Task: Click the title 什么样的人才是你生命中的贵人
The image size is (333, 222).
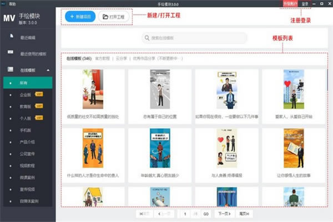Action: [x=93, y=175]
